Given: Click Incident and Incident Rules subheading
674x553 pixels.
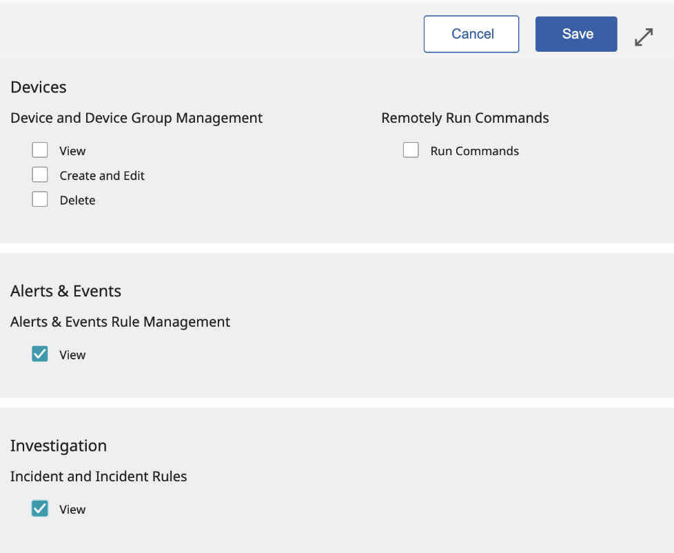Looking at the screenshot, I should tap(99, 476).
